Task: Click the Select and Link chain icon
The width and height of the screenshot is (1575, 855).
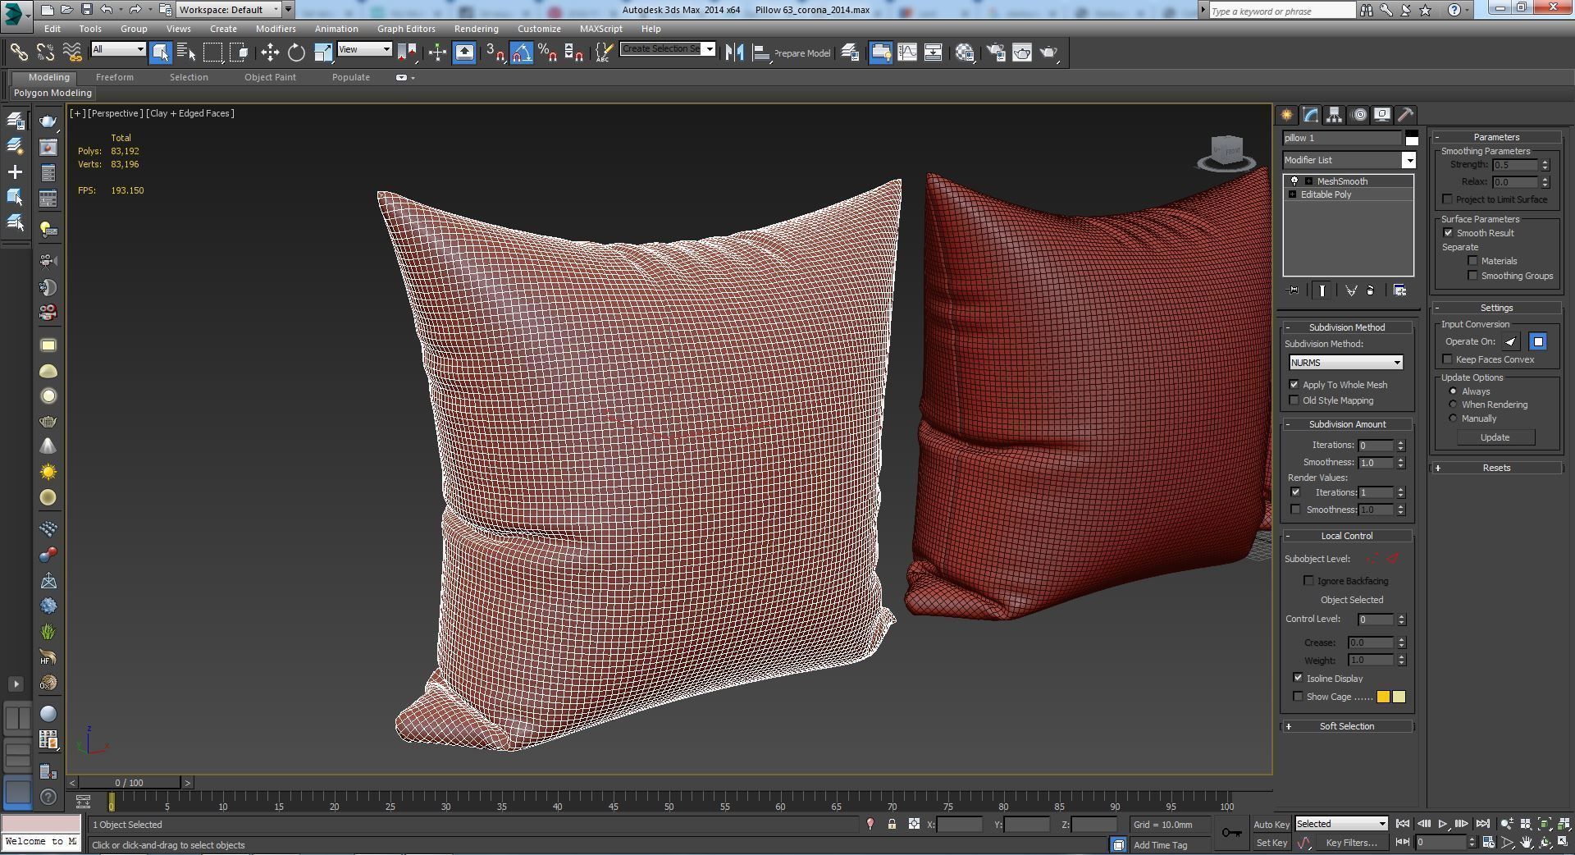Action: click(x=19, y=53)
